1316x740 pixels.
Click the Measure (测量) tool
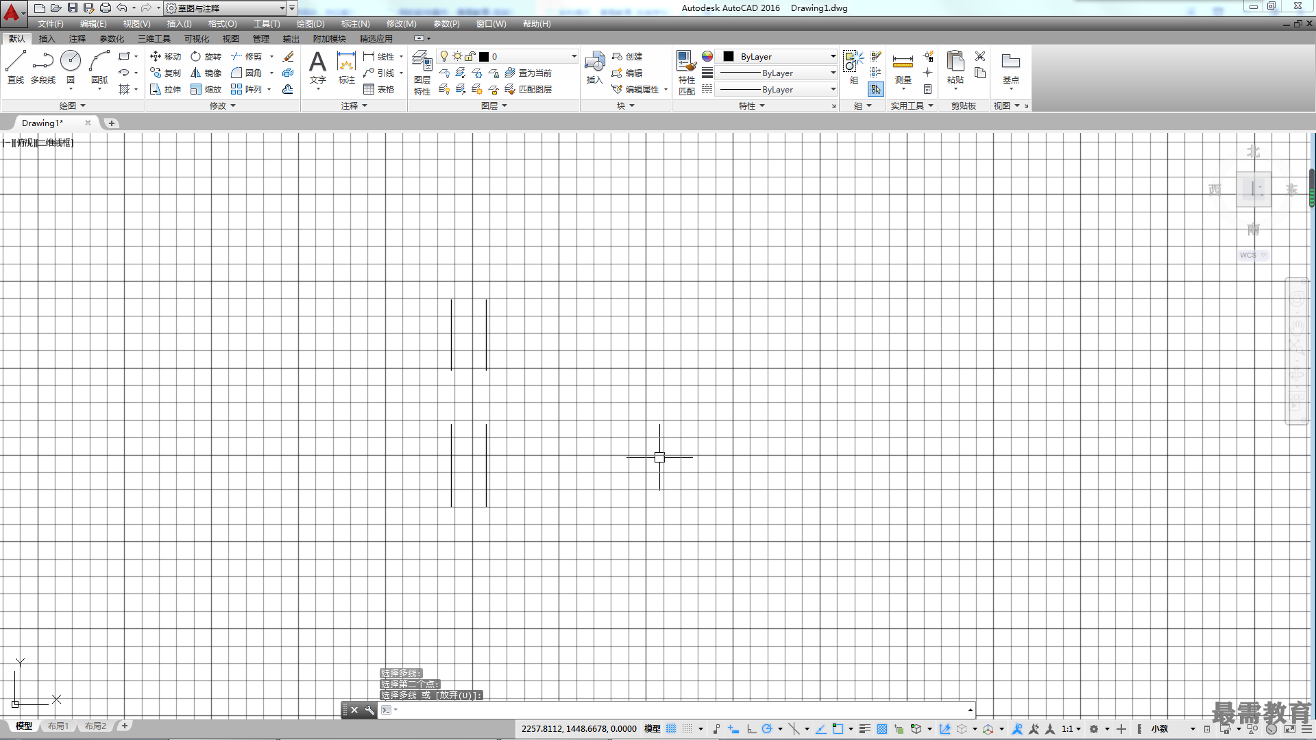903,67
